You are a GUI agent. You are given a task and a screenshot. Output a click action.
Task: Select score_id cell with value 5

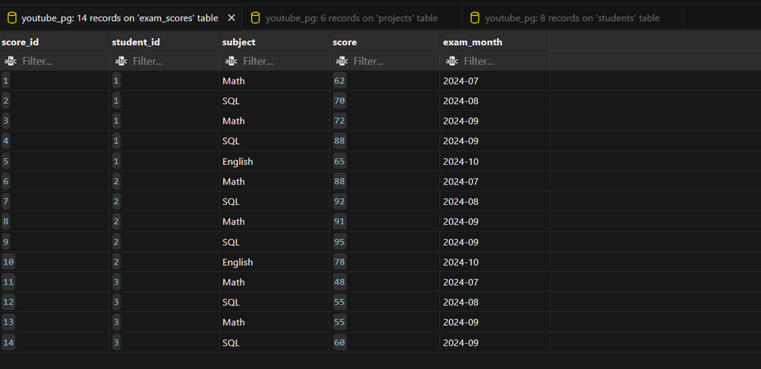[x=55, y=161]
